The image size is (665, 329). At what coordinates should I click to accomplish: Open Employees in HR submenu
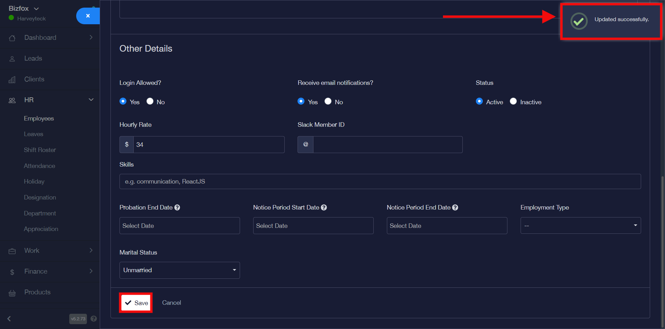tap(39, 118)
